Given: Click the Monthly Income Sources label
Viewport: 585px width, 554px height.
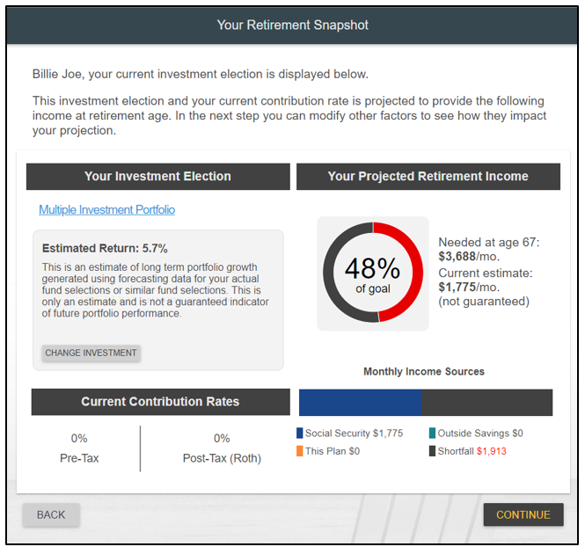Looking at the screenshot, I should tap(424, 372).
